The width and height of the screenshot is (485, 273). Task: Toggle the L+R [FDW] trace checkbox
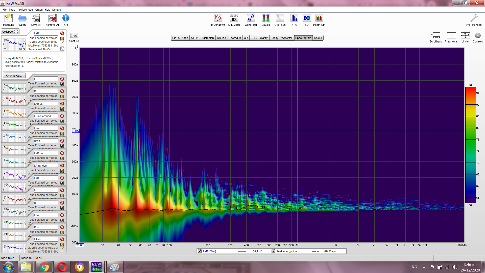[200, 251]
